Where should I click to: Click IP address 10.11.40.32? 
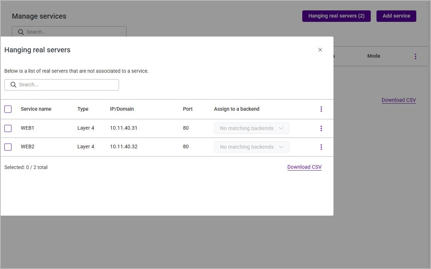pos(124,146)
